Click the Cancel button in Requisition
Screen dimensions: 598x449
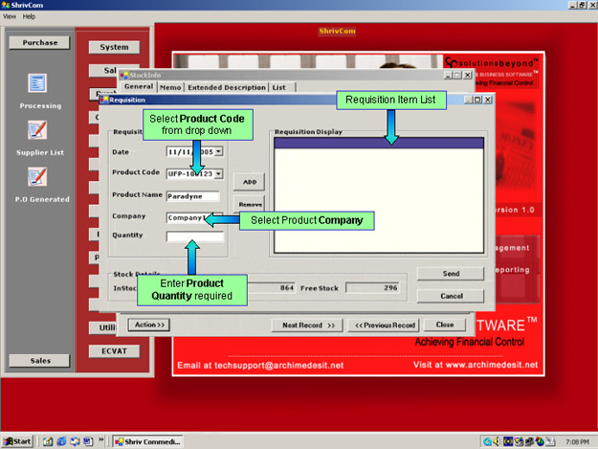451,296
